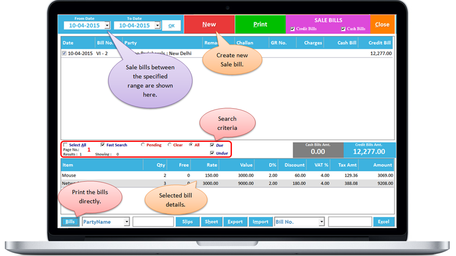
Task: Click the text field next to PartyName
Action: pos(153,222)
